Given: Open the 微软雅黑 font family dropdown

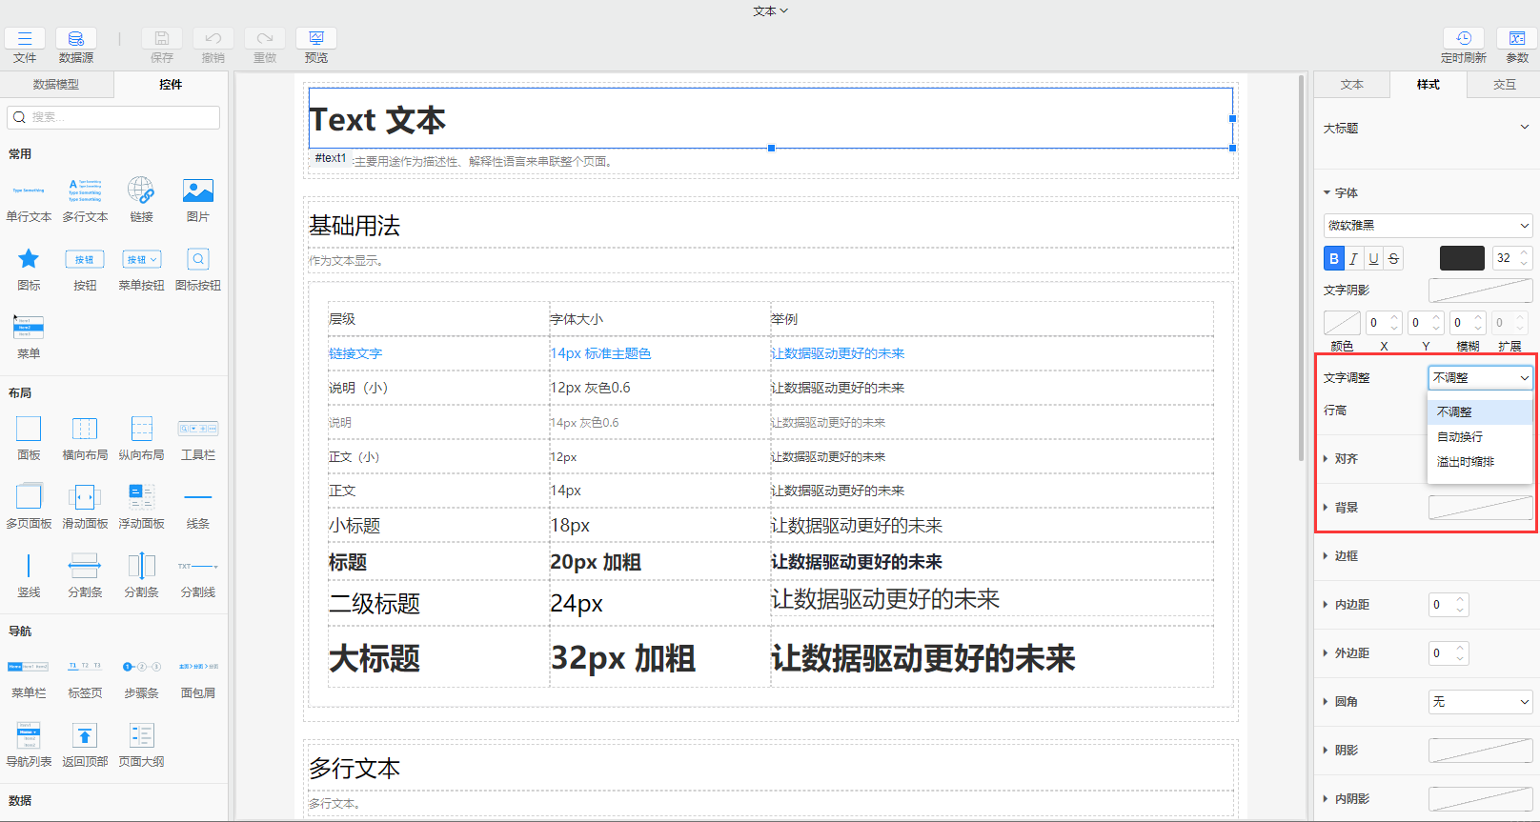Looking at the screenshot, I should pyautogui.click(x=1428, y=226).
